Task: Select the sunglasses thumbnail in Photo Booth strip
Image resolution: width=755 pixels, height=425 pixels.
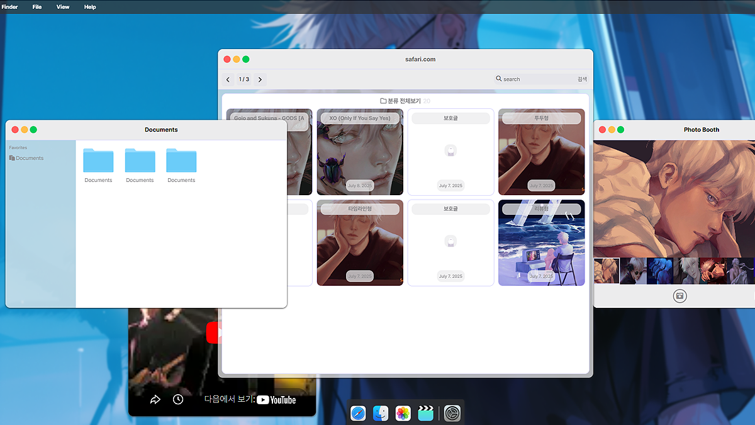Action: (633, 271)
